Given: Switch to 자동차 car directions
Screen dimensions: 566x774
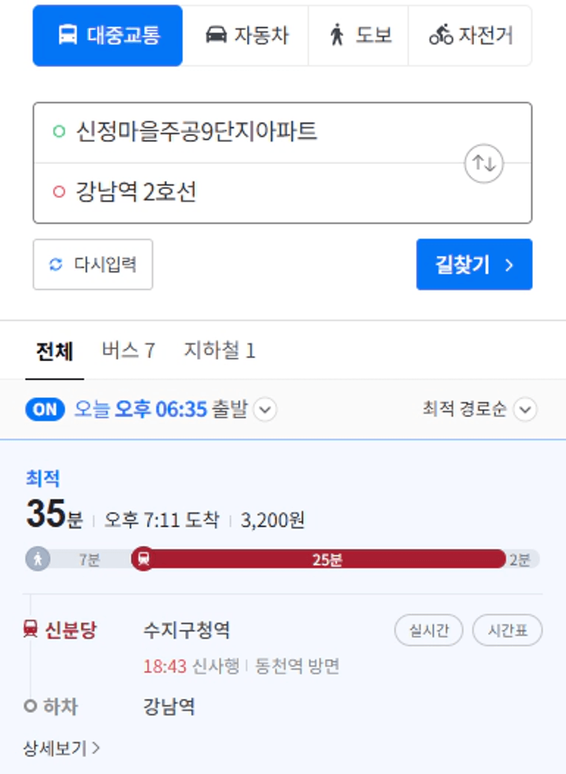Looking at the screenshot, I should [x=246, y=36].
